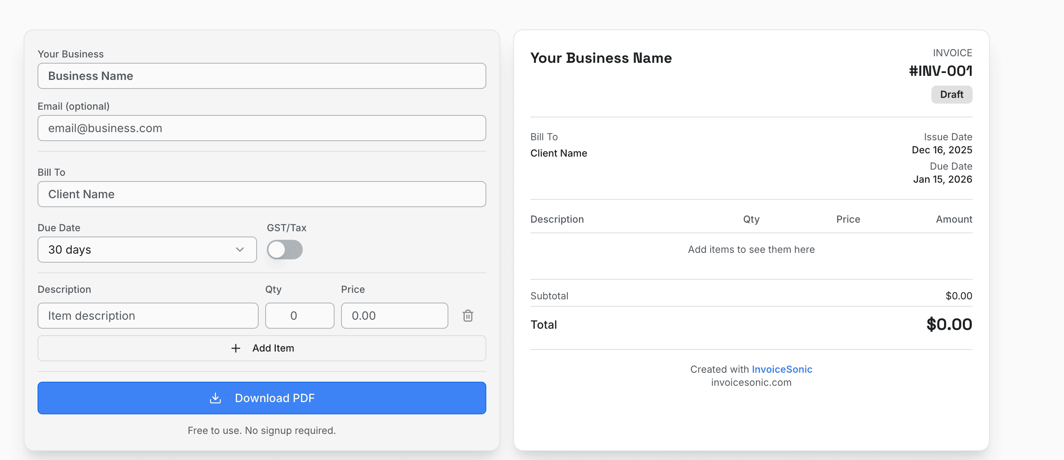Enable the GST/Tax toggle

click(x=285, y=250)
